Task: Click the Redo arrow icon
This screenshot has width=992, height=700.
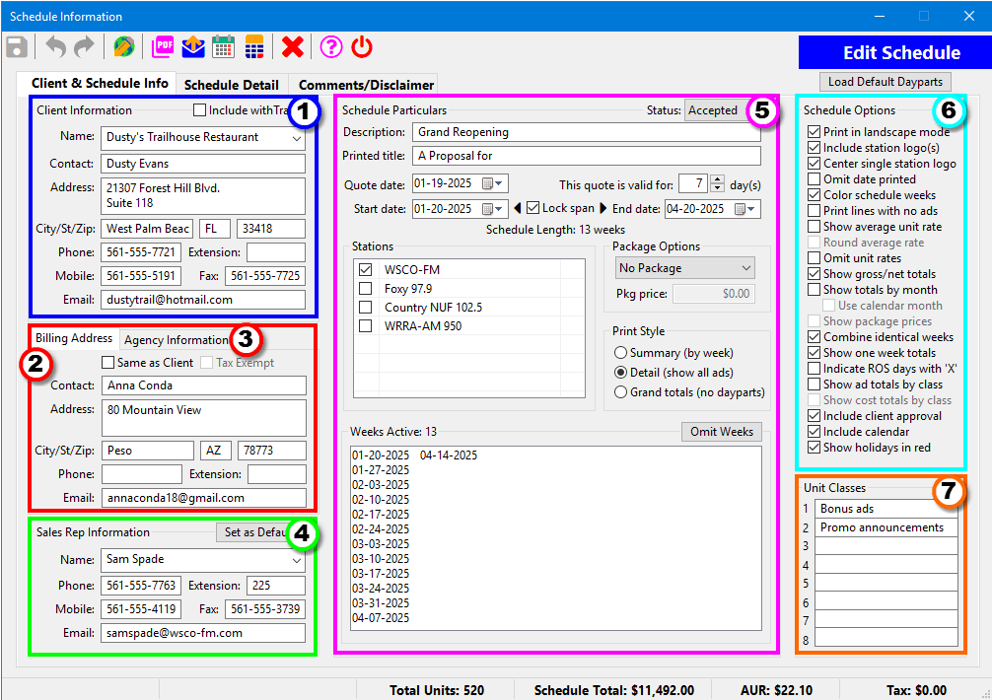Action: coord(84,47)
